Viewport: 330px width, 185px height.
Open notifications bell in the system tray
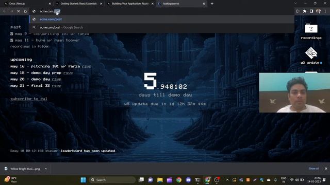[324, 180]
